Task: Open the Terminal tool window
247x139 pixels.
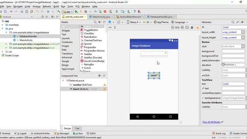Action: 5,133
